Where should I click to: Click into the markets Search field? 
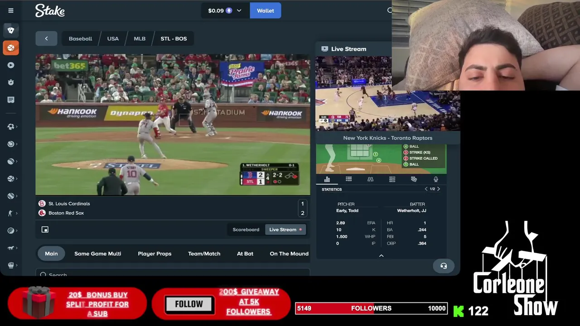click(173, 274)
